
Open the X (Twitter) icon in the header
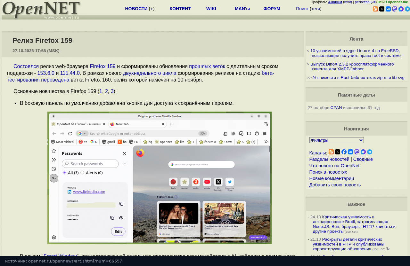pos(382,9)
